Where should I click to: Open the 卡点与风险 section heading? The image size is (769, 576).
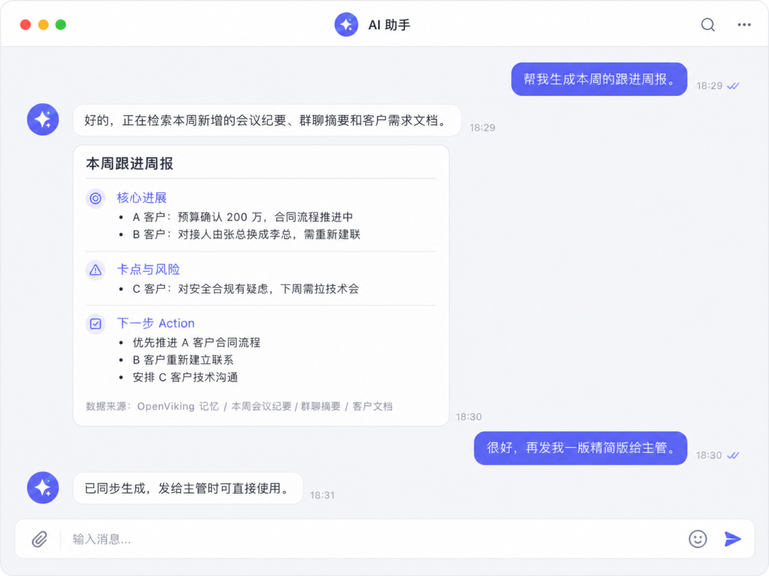coord(148,270)
